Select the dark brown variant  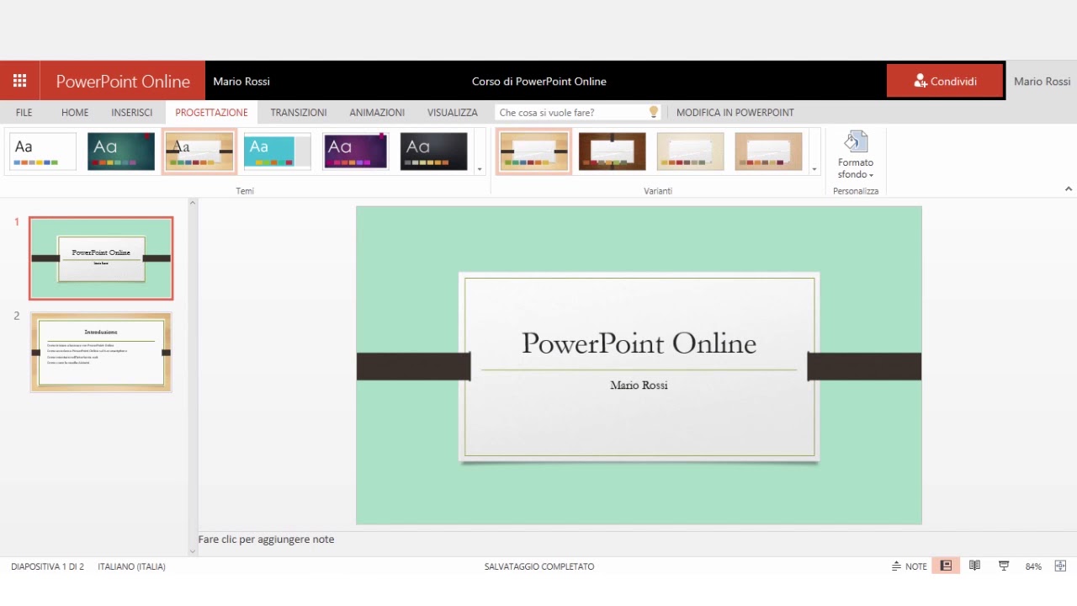tap(613, 151)
